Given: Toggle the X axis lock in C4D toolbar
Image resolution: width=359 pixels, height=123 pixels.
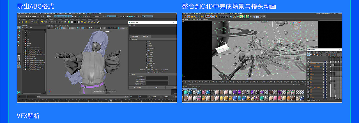Looking at the screenshot, I should coord(206,17).
